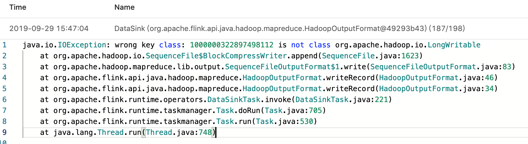Click DataSinkTask.java:221 reference
Screen dimensions: 528x144
[341, 100]
